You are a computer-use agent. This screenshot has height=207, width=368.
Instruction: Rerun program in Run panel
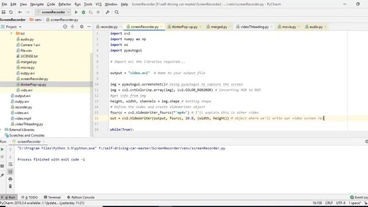2,149
